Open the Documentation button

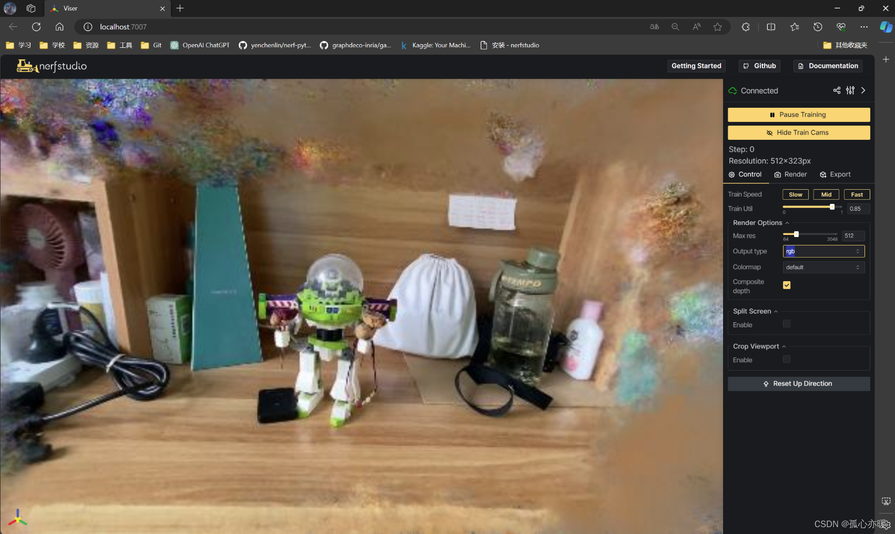828,66
